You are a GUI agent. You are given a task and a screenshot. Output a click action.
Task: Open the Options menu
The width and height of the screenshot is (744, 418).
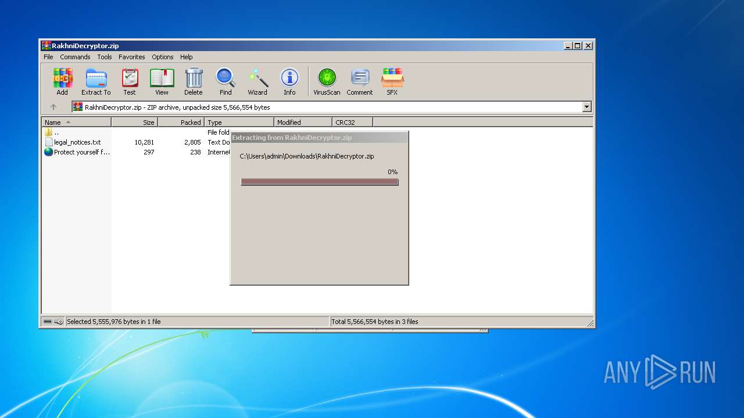tap(163, 57)
